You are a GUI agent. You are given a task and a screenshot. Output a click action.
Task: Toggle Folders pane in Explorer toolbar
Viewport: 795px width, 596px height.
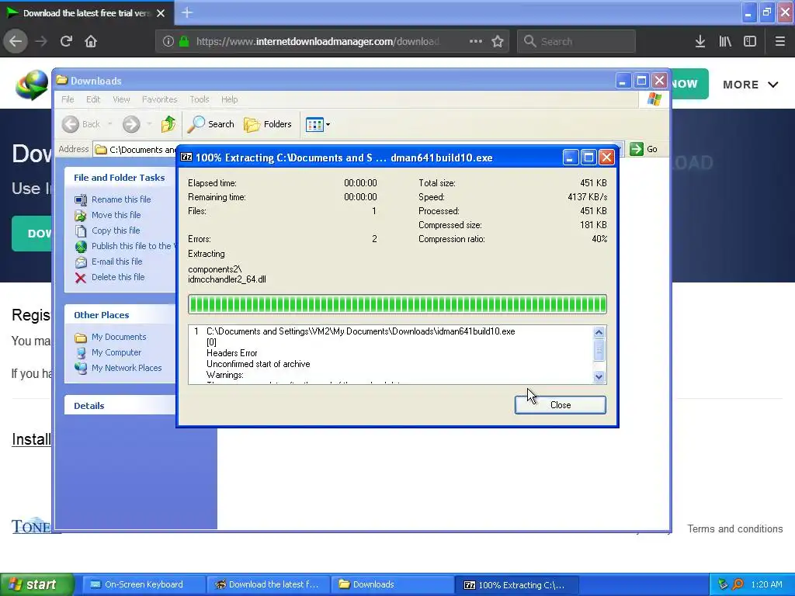coord(268,123)
